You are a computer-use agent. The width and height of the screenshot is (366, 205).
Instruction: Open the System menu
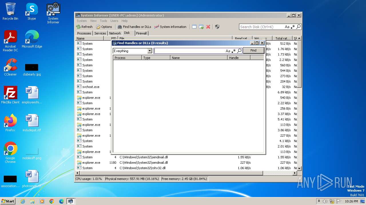tap(81, 21)
